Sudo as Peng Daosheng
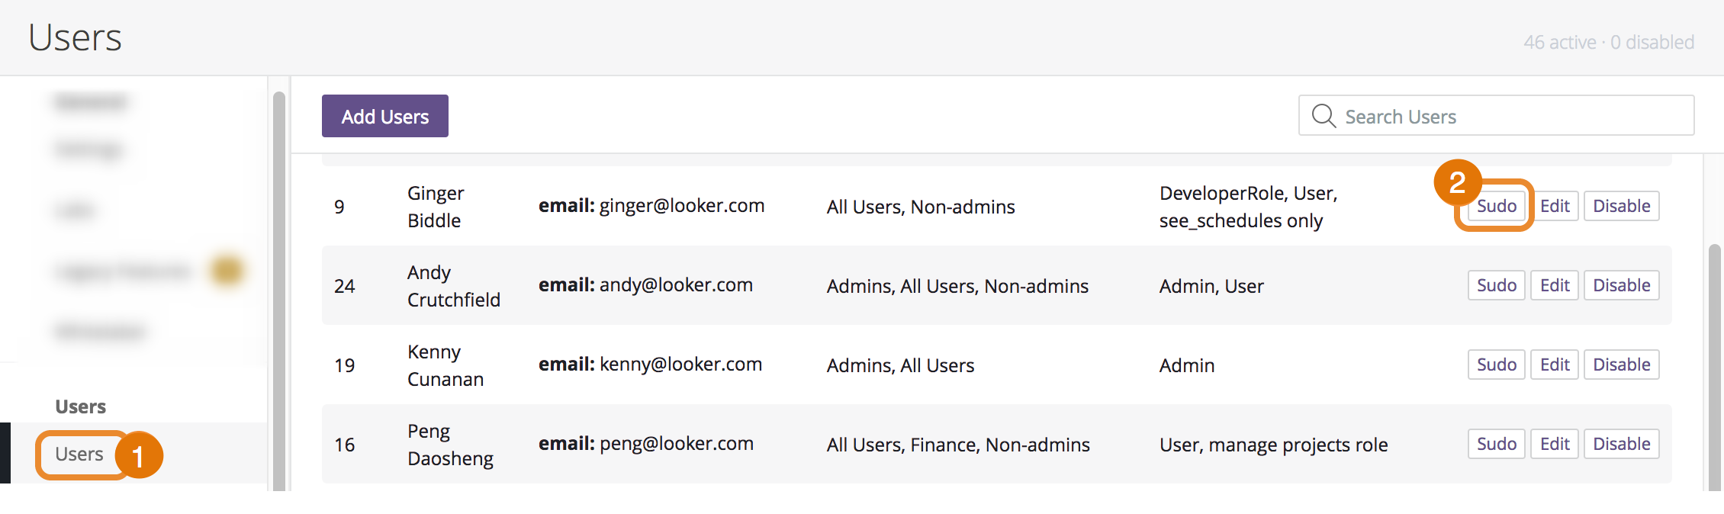 point(1496,444)
